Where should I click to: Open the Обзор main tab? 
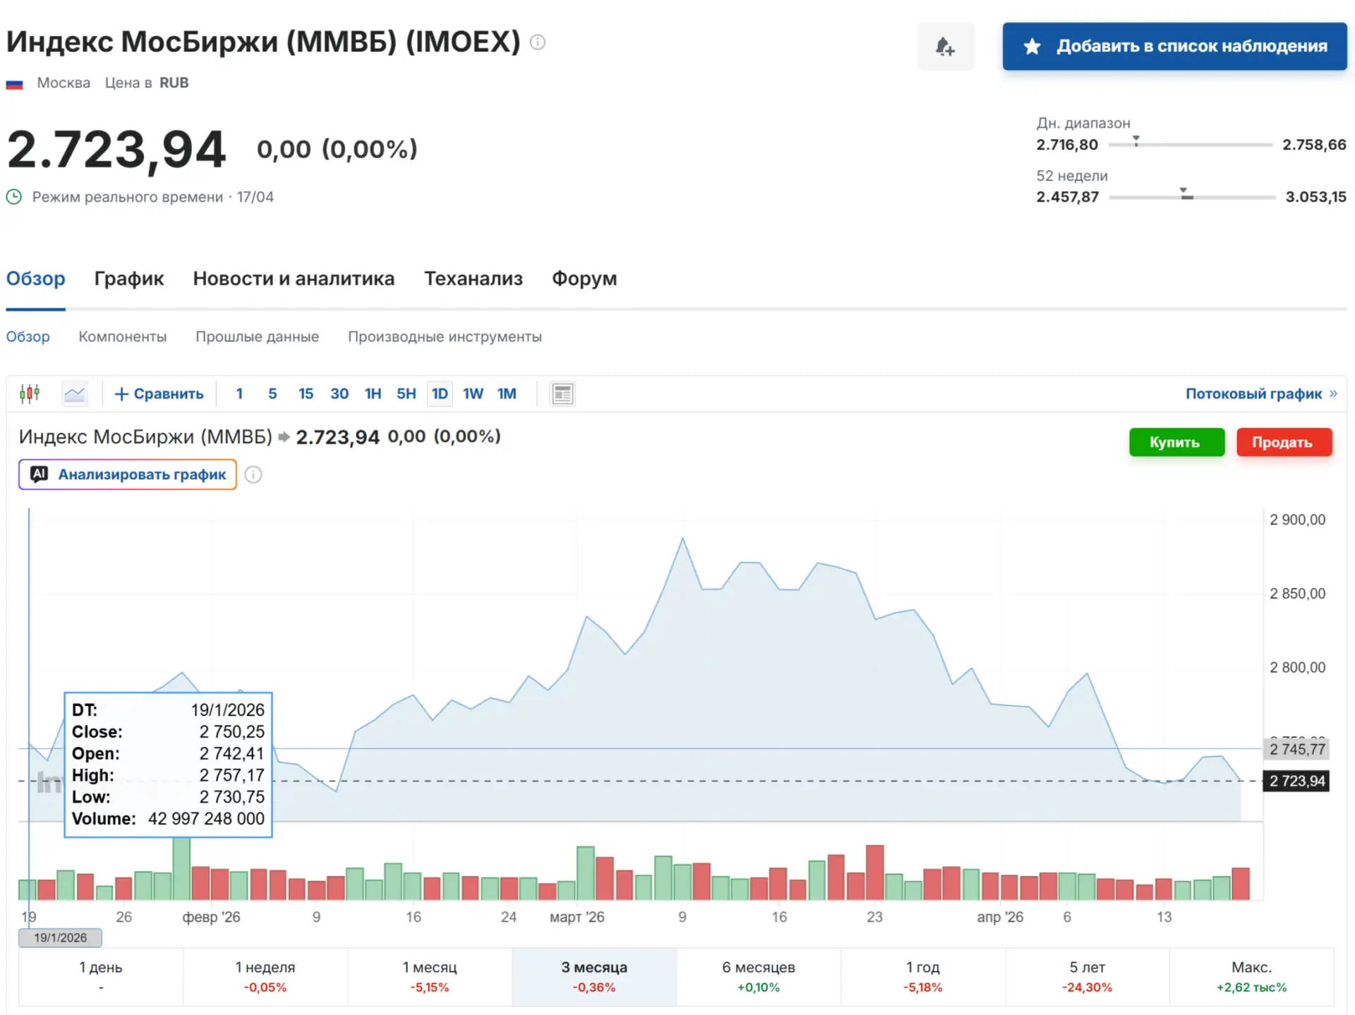[x=35, y=279]
